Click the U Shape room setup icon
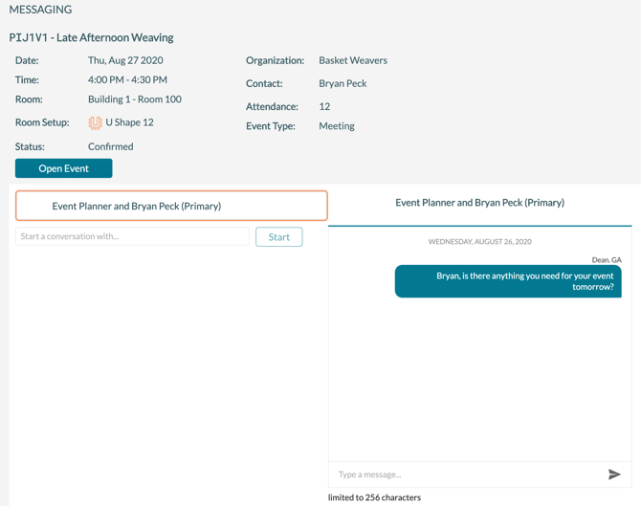Screen dimensions: 641x506 pos(95,122)
